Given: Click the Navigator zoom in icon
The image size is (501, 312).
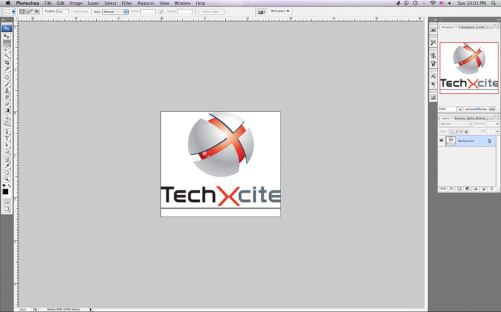Looking at the screenshot, I should [492, 109].
